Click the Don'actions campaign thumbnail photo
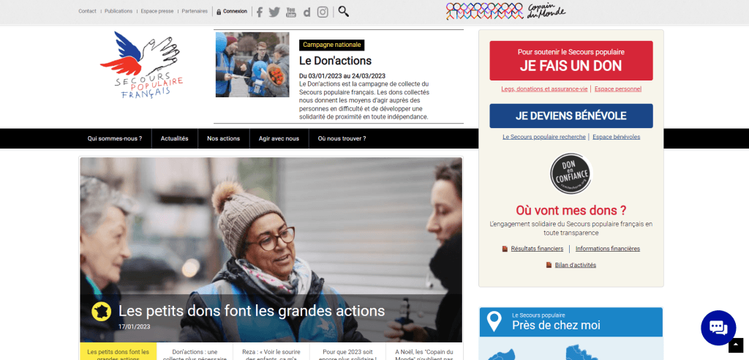Screen dimensions: 749x360 [252, 64]
